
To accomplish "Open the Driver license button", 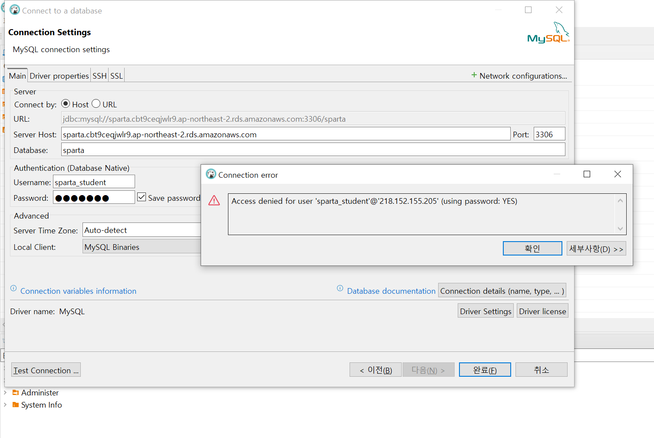I will point(542,311).
